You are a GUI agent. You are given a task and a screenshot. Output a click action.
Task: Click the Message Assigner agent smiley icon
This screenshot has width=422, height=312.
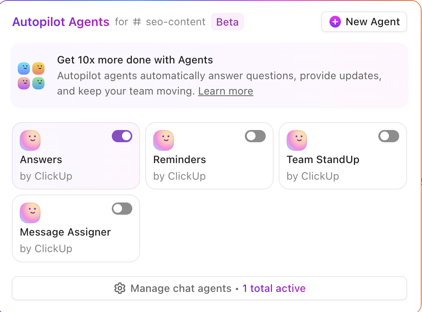click(30, 213)
